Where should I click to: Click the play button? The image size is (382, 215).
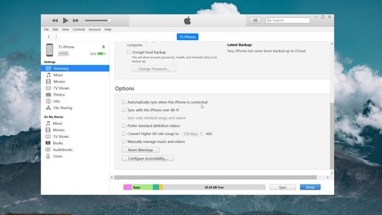tap(65, 20)
